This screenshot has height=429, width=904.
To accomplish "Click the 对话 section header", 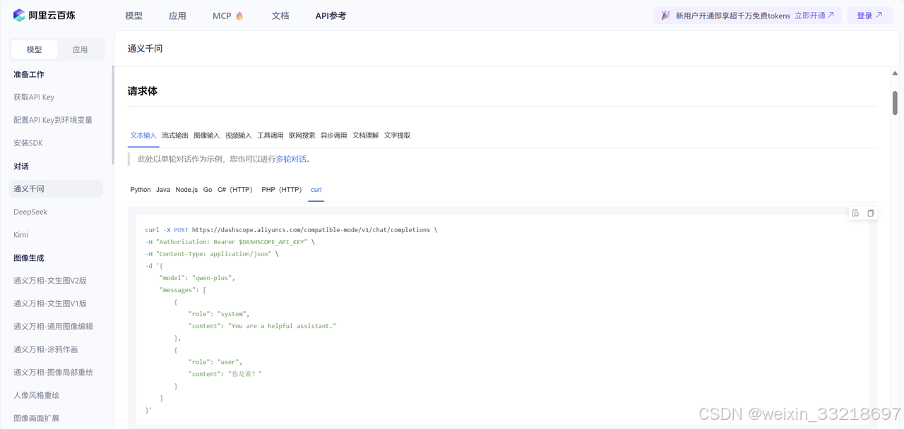I will click(x=21, y=167).
